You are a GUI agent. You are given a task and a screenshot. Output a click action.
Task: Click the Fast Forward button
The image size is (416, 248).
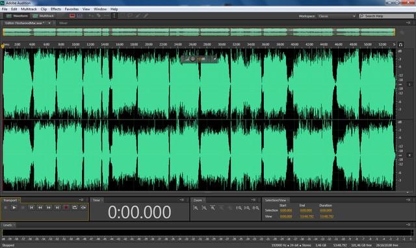(x=49, y=208)
